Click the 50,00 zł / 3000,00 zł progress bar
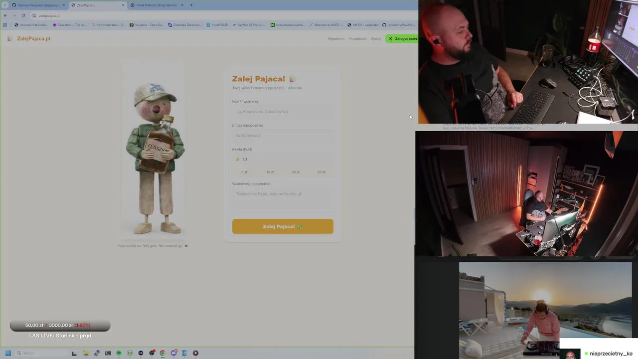Viewport: 638px width, 359px height. click(x=60, y=326)
